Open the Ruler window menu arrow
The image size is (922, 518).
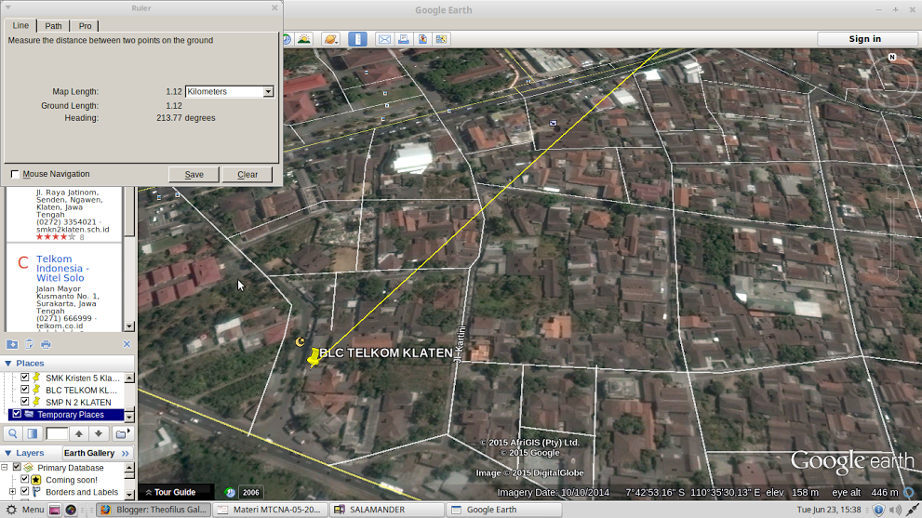tap(7, 7)
